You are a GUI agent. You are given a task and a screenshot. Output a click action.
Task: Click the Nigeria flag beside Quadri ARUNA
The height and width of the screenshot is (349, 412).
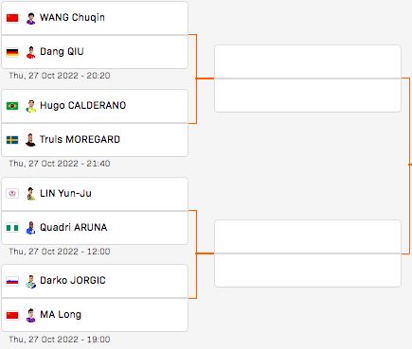click(x=12, y=227)
